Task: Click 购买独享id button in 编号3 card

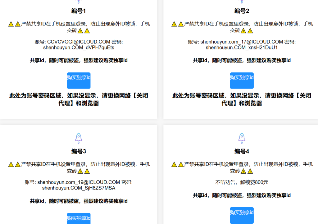Action: pos(78,218)
